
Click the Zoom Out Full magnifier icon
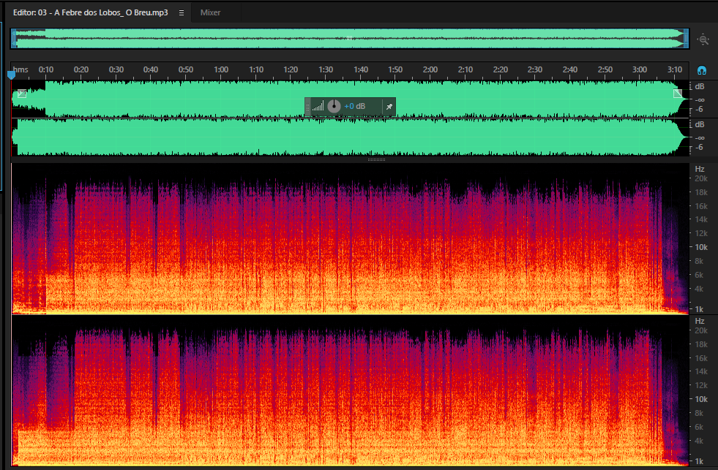point(703,39)
